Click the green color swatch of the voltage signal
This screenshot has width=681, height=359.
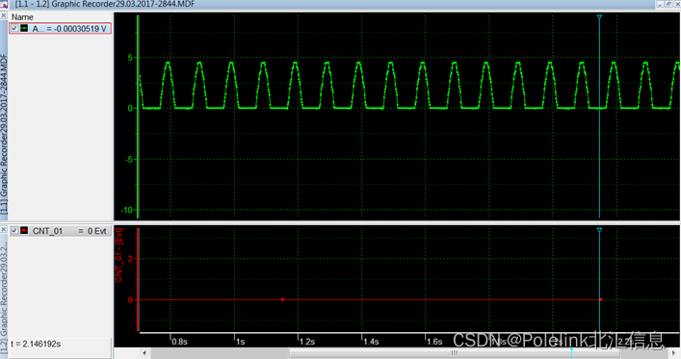pos(24,28)
